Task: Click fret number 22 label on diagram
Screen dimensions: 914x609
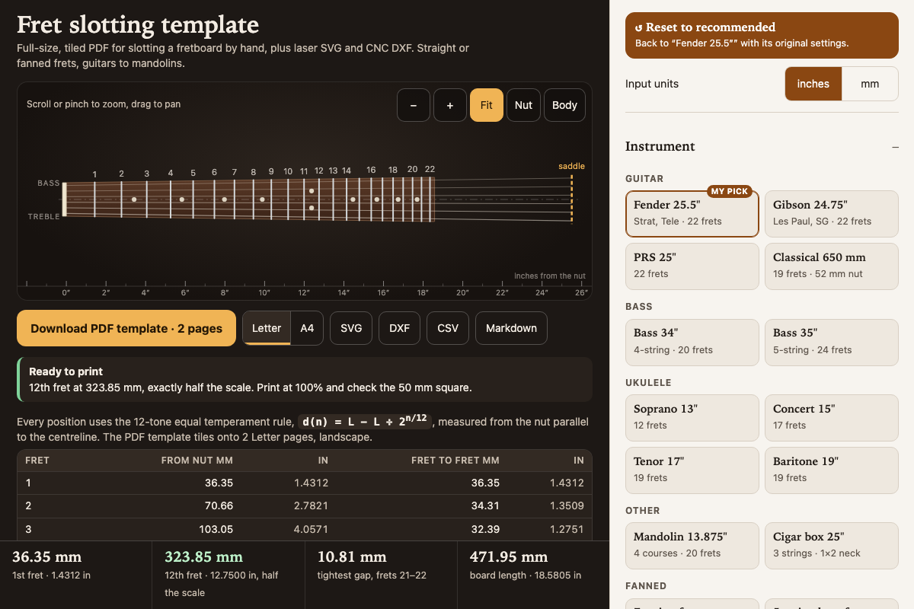Action: click(430, 169)
